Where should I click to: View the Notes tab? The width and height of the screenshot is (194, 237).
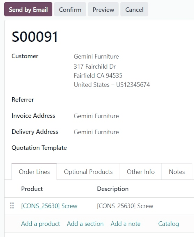(x=177, y=172)
